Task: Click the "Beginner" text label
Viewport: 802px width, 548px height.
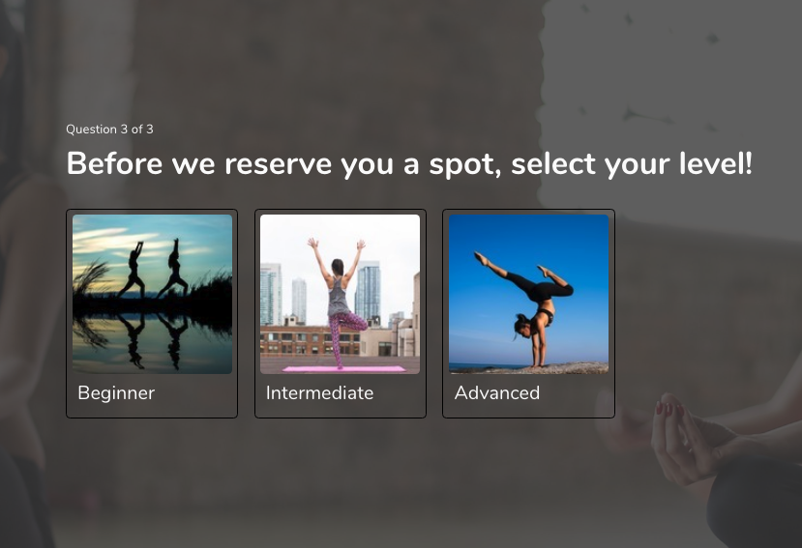Action: pyautogui.click(x=116, y=392)
